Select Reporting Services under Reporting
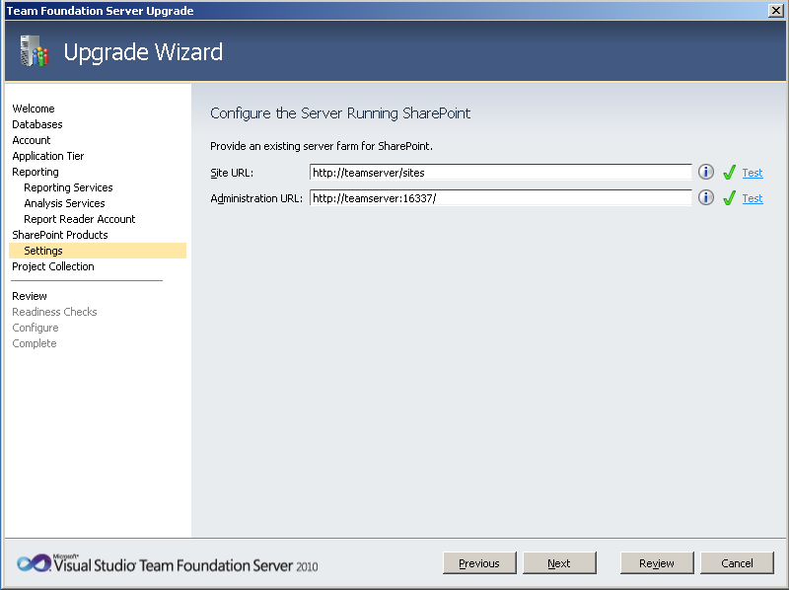 [x=68, y=187]
